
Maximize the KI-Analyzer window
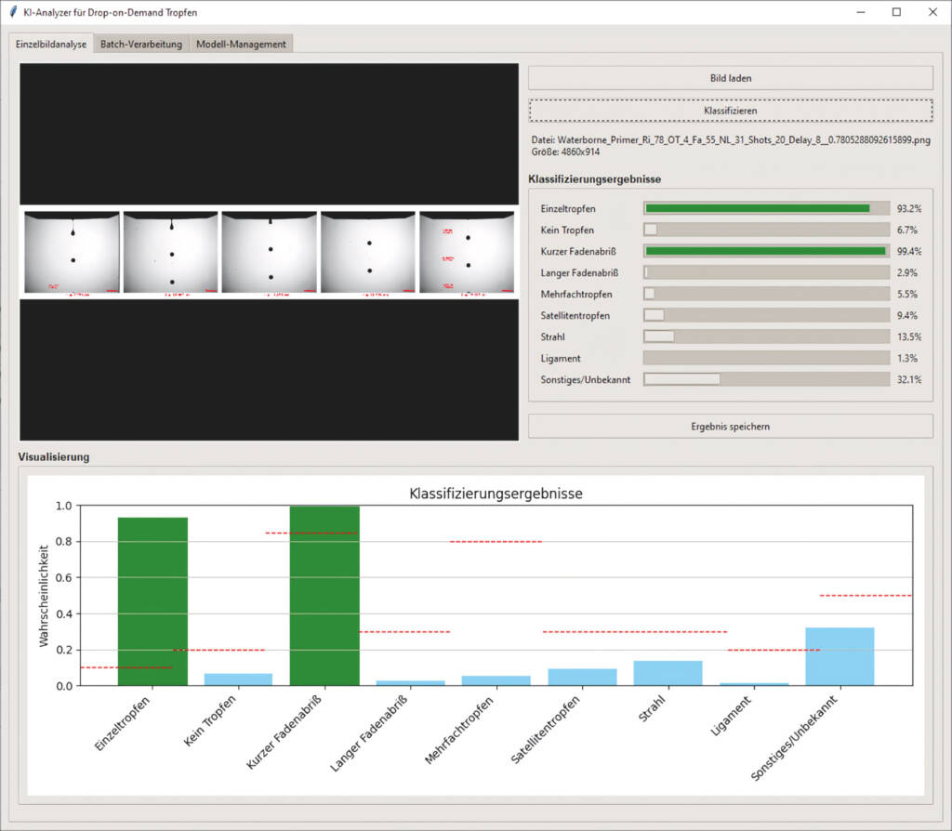point(896,12)
